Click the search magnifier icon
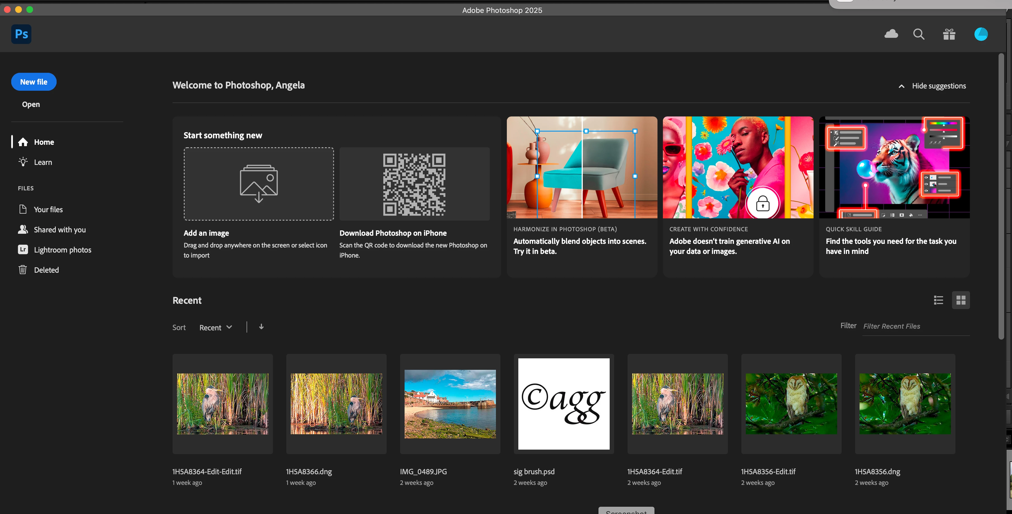 coord(918,34)
